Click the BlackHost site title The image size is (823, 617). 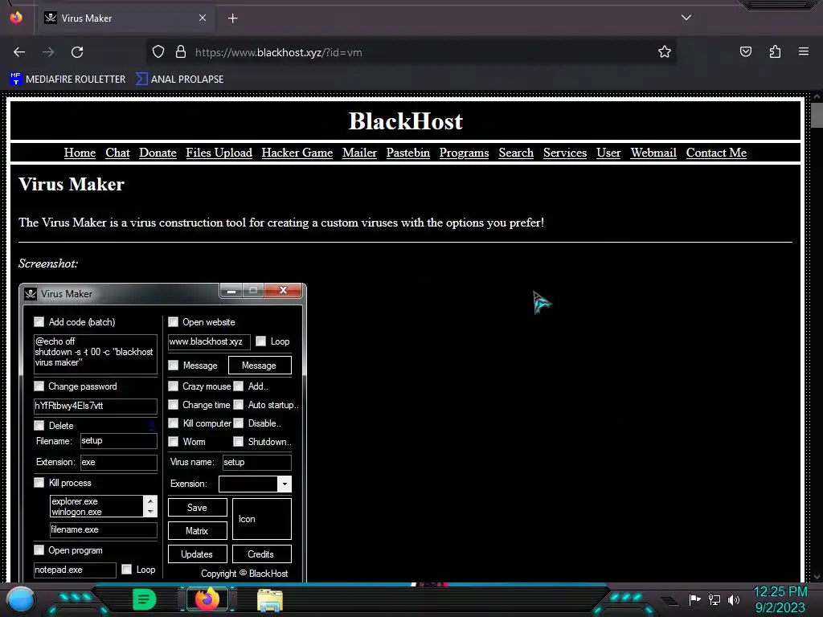pos(406,121)
